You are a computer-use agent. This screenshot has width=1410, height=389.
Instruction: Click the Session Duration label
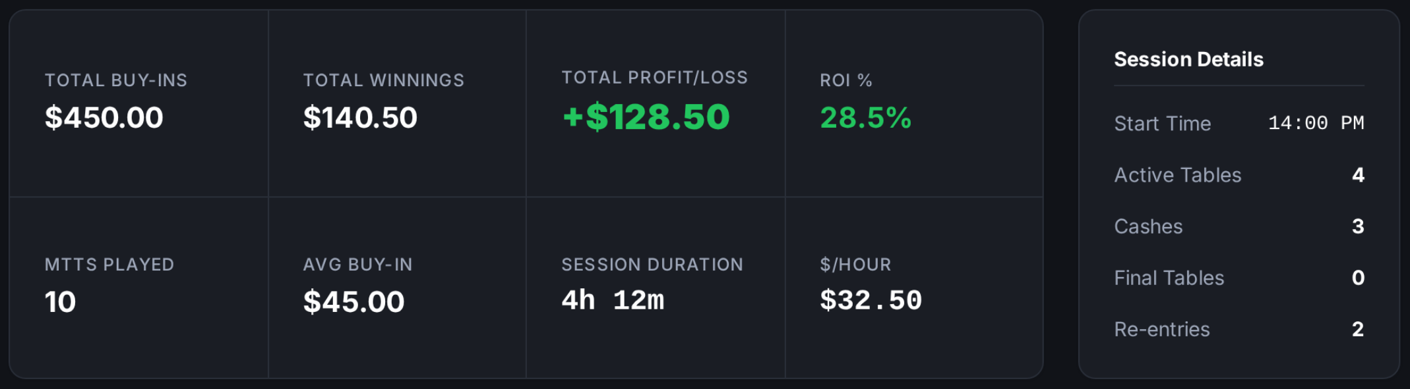652,265
